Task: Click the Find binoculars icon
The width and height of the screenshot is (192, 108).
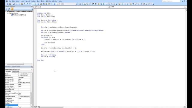Action: 24,4
